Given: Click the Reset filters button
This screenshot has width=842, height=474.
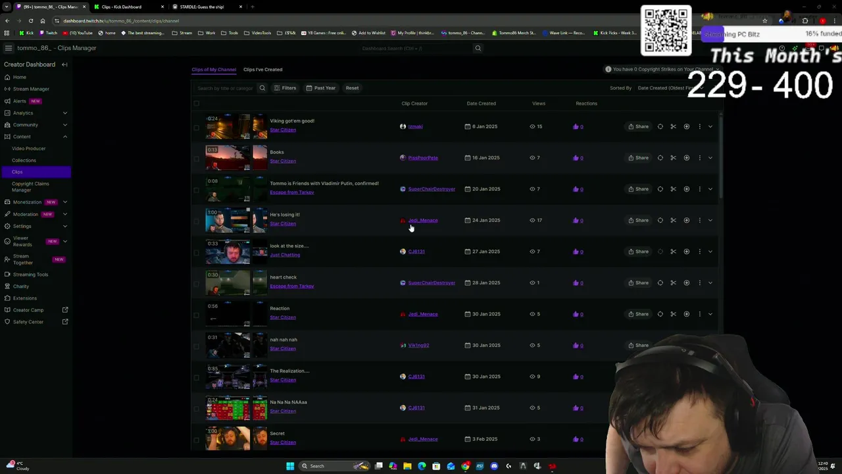Looking at the screenshot, I should click(x=352, y=88).
